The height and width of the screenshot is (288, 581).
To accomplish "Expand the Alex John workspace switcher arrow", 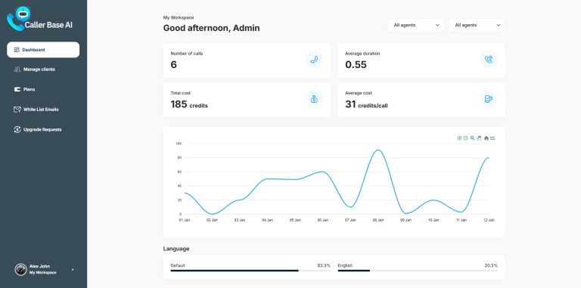I will tap(73, 270).
